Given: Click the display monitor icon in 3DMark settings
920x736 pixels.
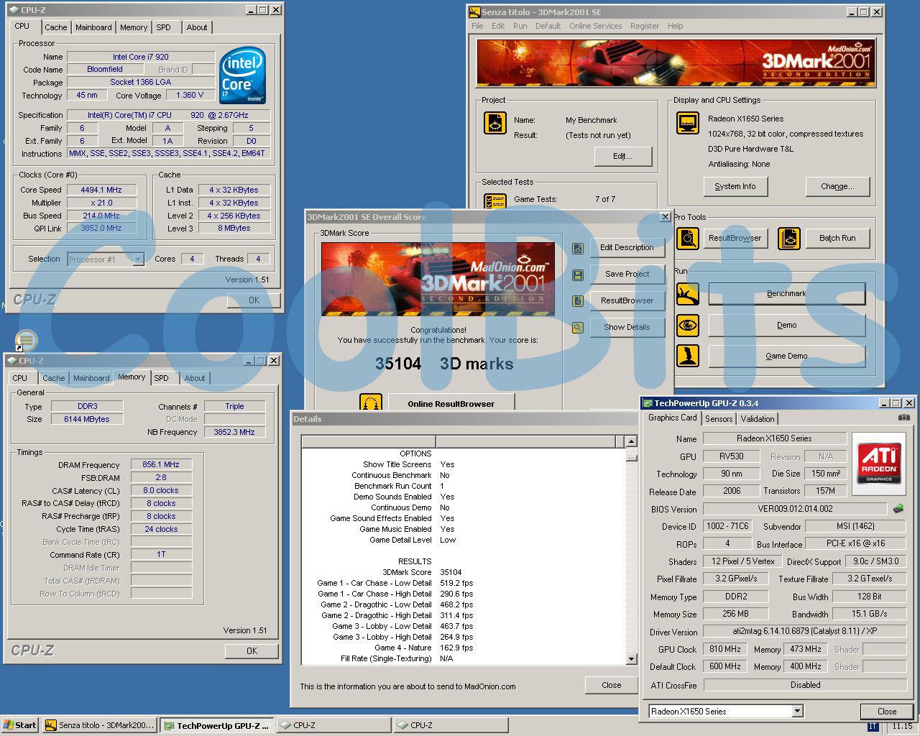Looking at the screenshot, I should [x=688, y=123].
